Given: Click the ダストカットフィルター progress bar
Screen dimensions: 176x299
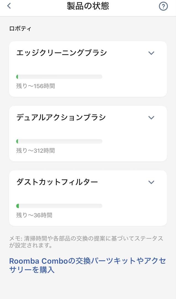Looking at the screenshot, I should 59,206.
